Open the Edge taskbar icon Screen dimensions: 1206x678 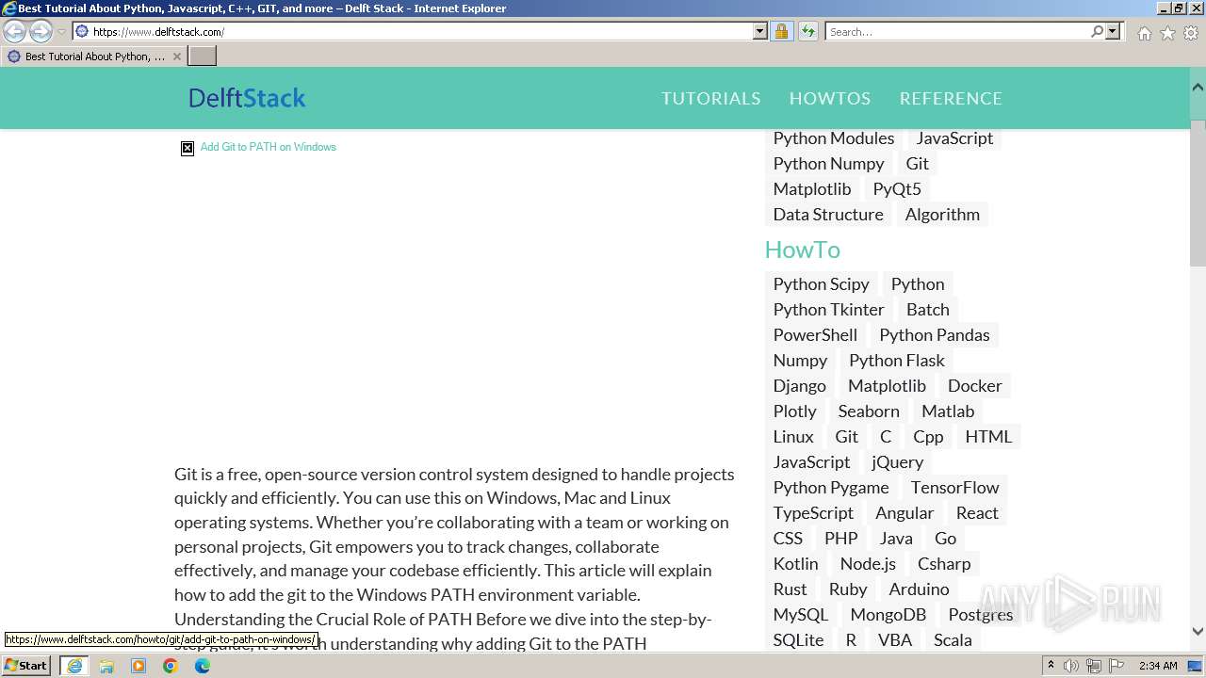point(202,666)
